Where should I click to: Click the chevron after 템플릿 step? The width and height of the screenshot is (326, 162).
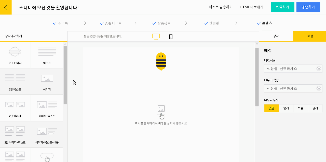click(236, 23)
